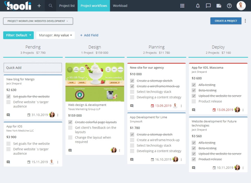Open comments on App for IOS. Mascoma card
The height and width of the screenshot is (183, 251).
tap(193, 110)
